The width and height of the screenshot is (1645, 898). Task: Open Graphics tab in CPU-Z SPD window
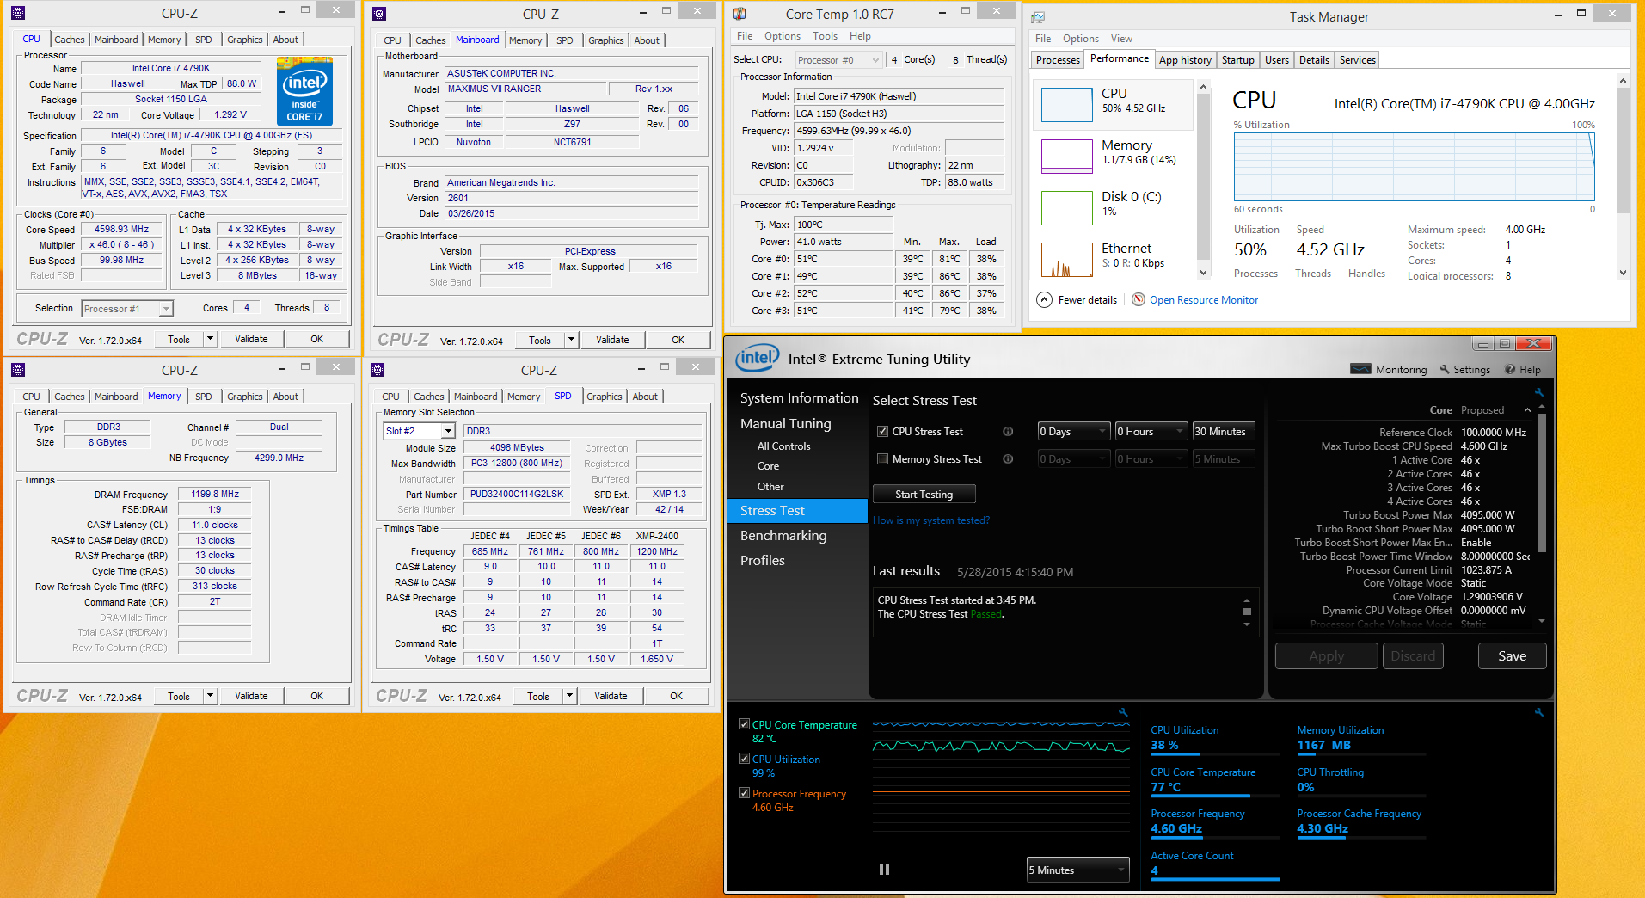[x=605, y=397]
